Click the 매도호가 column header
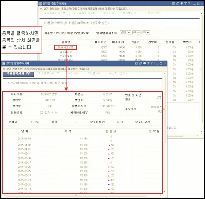This screenshot has width=205, height=199. click(x=100, y=42)
